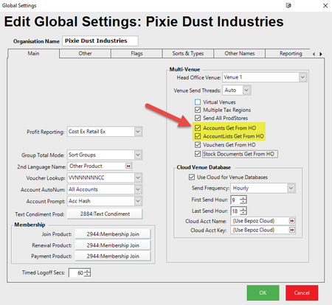This screenshot has height=305, width=332.
Task: Toggle Stock Documents Get From HO
Action: (198, 154)
